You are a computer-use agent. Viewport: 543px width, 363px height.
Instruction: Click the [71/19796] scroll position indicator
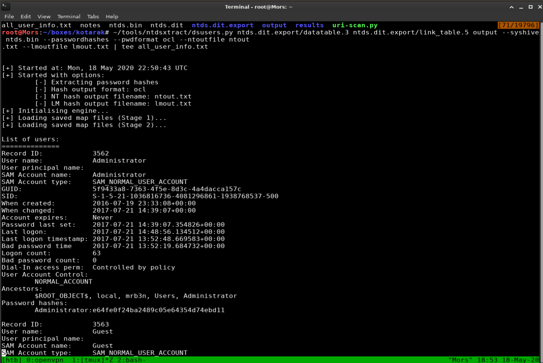[519, 25]
